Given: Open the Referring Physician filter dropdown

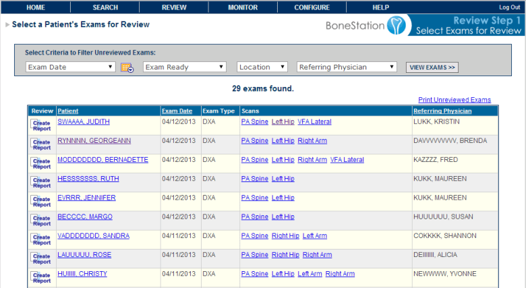Looking at the screenshot, I should pyautogui.click(x=347, y=67).
